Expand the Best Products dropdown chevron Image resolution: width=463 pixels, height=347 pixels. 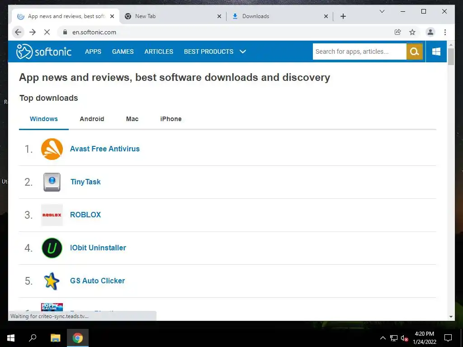(243, 52)
